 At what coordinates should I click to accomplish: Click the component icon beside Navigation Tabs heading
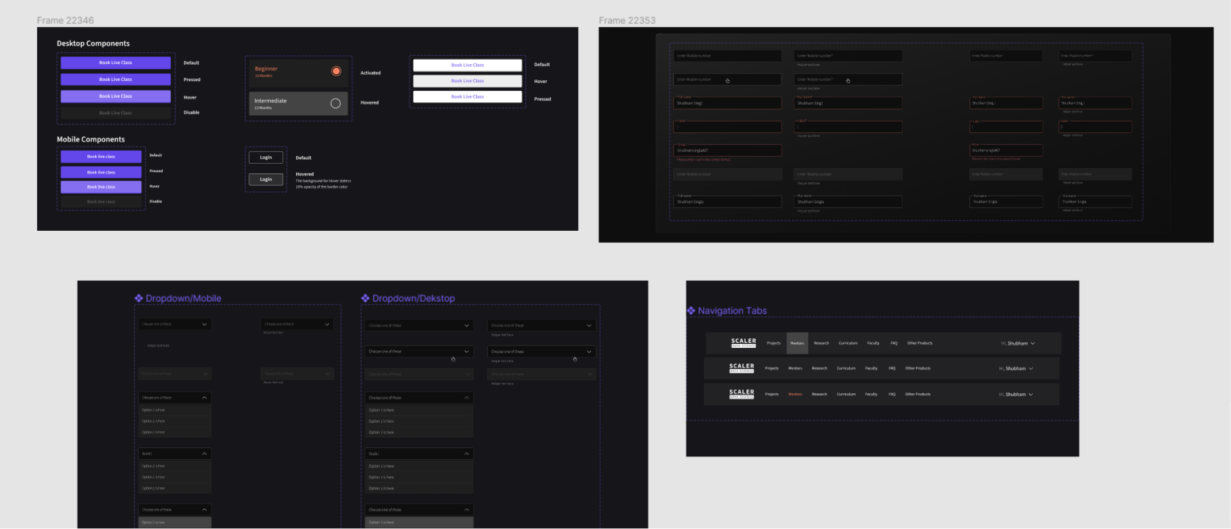click(x=691, y=310)
